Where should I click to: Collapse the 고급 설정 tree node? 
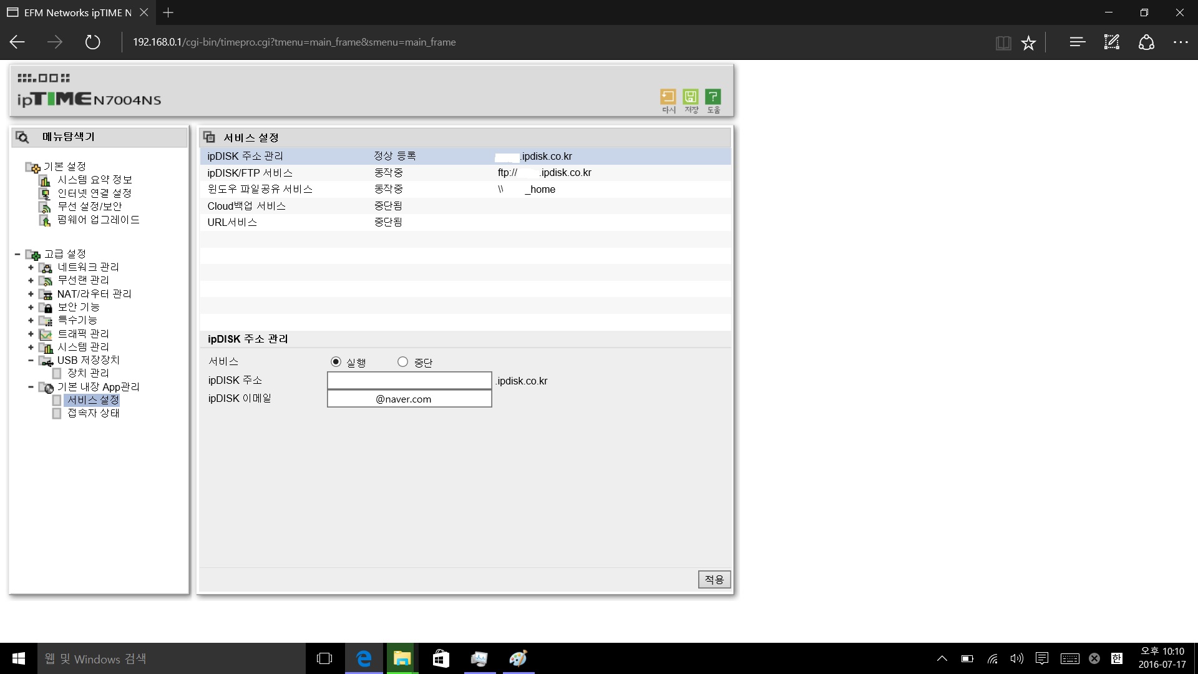click(x=17, y=254)
